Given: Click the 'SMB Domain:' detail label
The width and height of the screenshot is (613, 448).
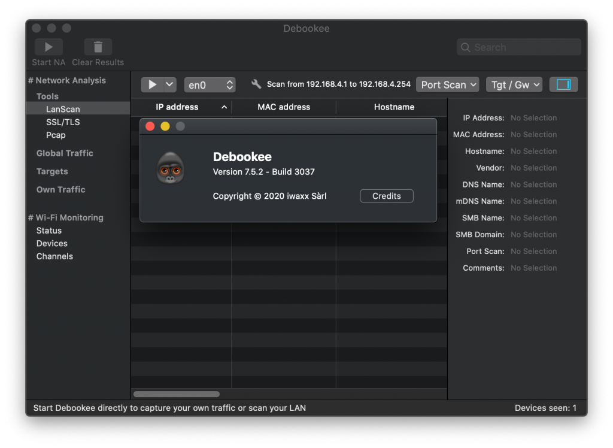Looking at the screenshot, I should (x=480, y=235).
